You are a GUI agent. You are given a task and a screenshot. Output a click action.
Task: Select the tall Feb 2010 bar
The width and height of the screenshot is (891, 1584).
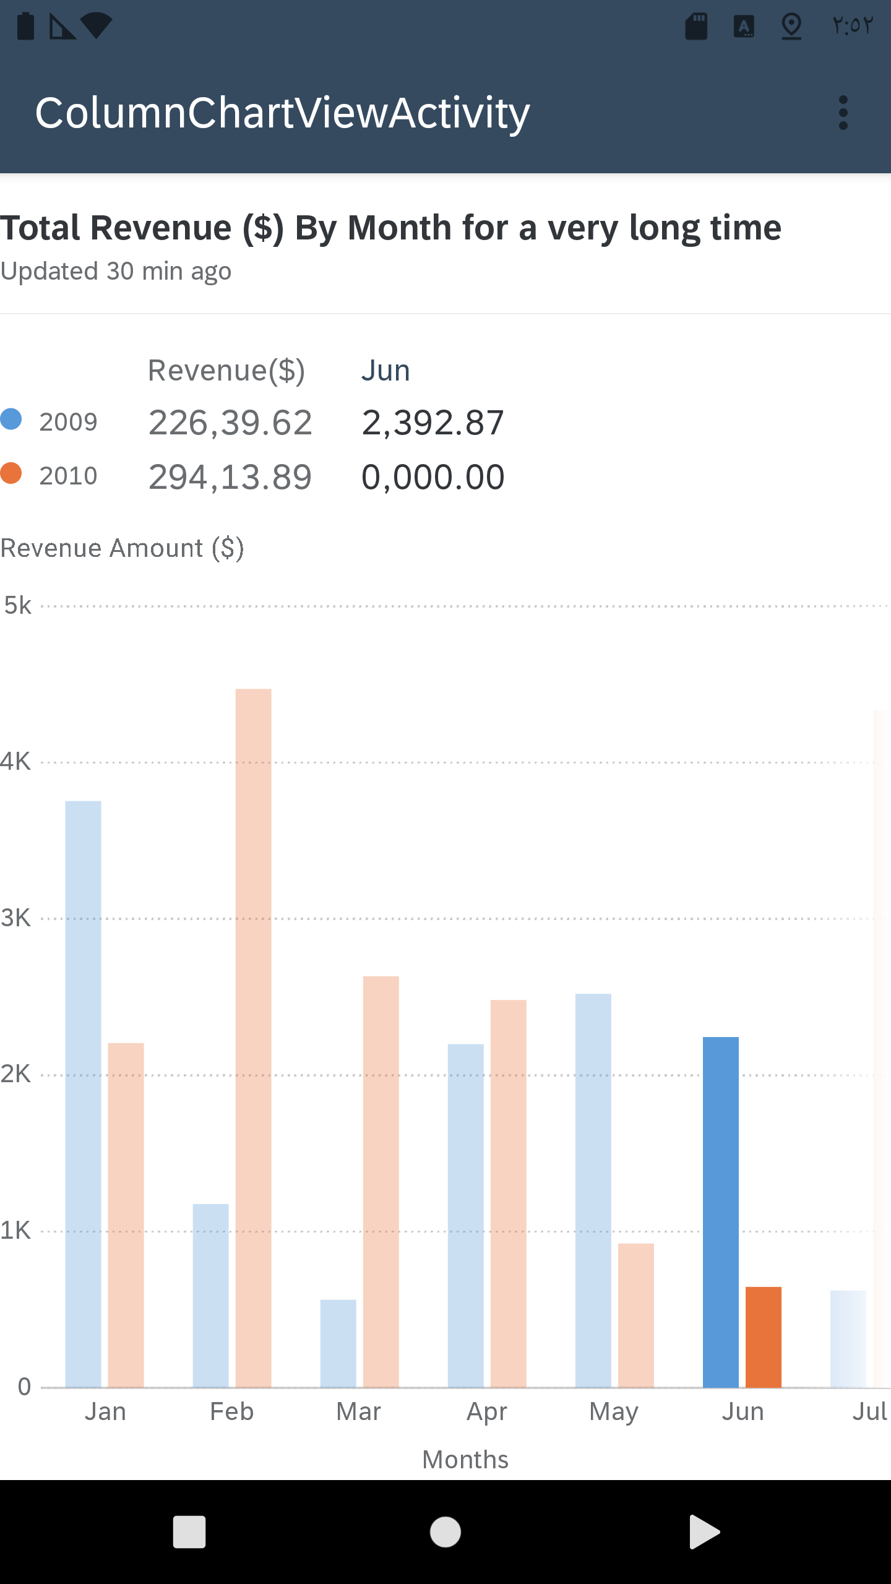(x=254, y=1038)
